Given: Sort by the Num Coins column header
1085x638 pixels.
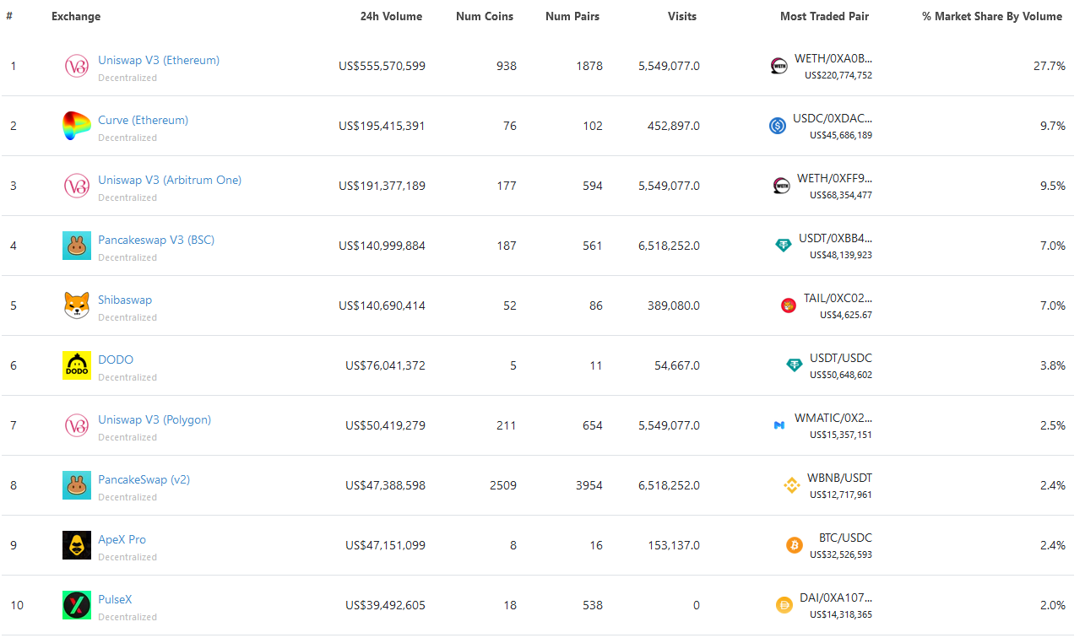Looking at the screenshot, I should [484, 17].
